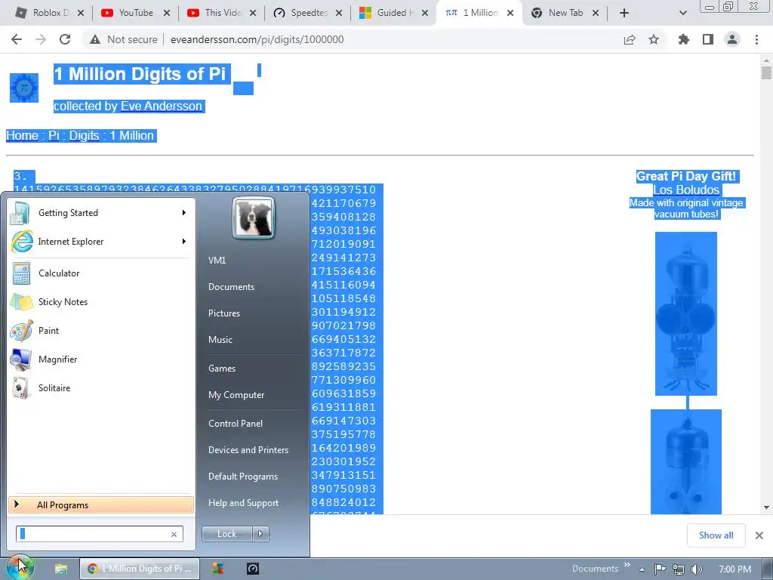Screen dimensions: 773x580
Task: Focus the Start menu search box
Action: click(x=94, y=534)
